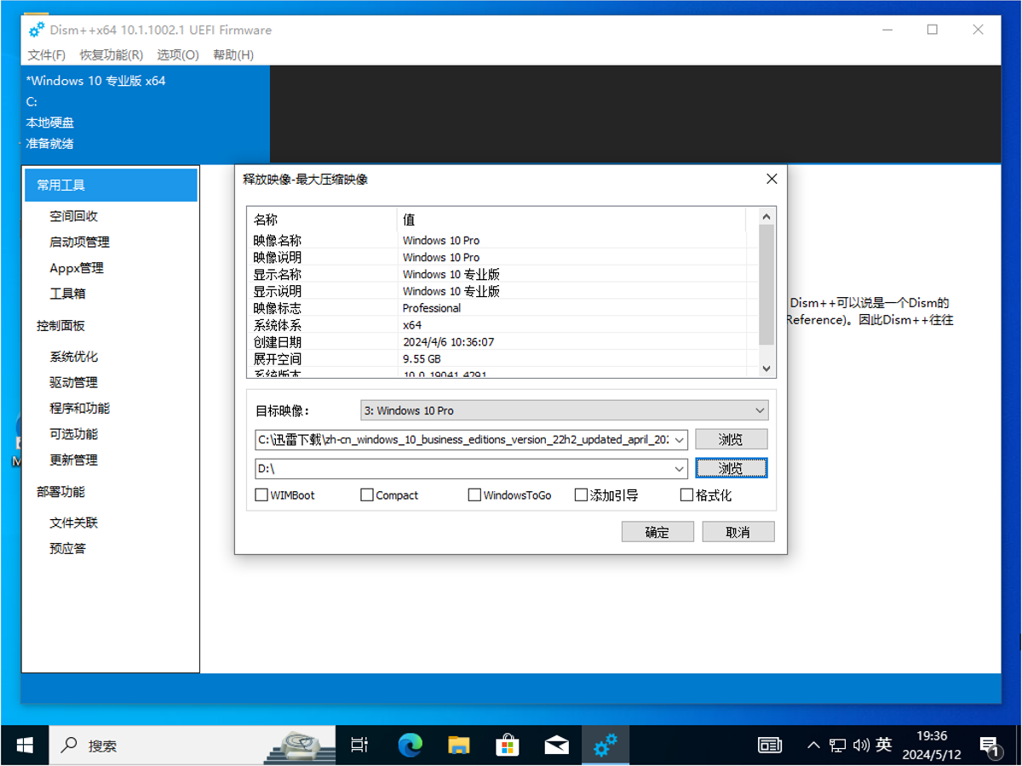Open Task View on the taskbar
Image resolution: width=1022 pixels, height=766 pixels.
[x=360, y=745]
